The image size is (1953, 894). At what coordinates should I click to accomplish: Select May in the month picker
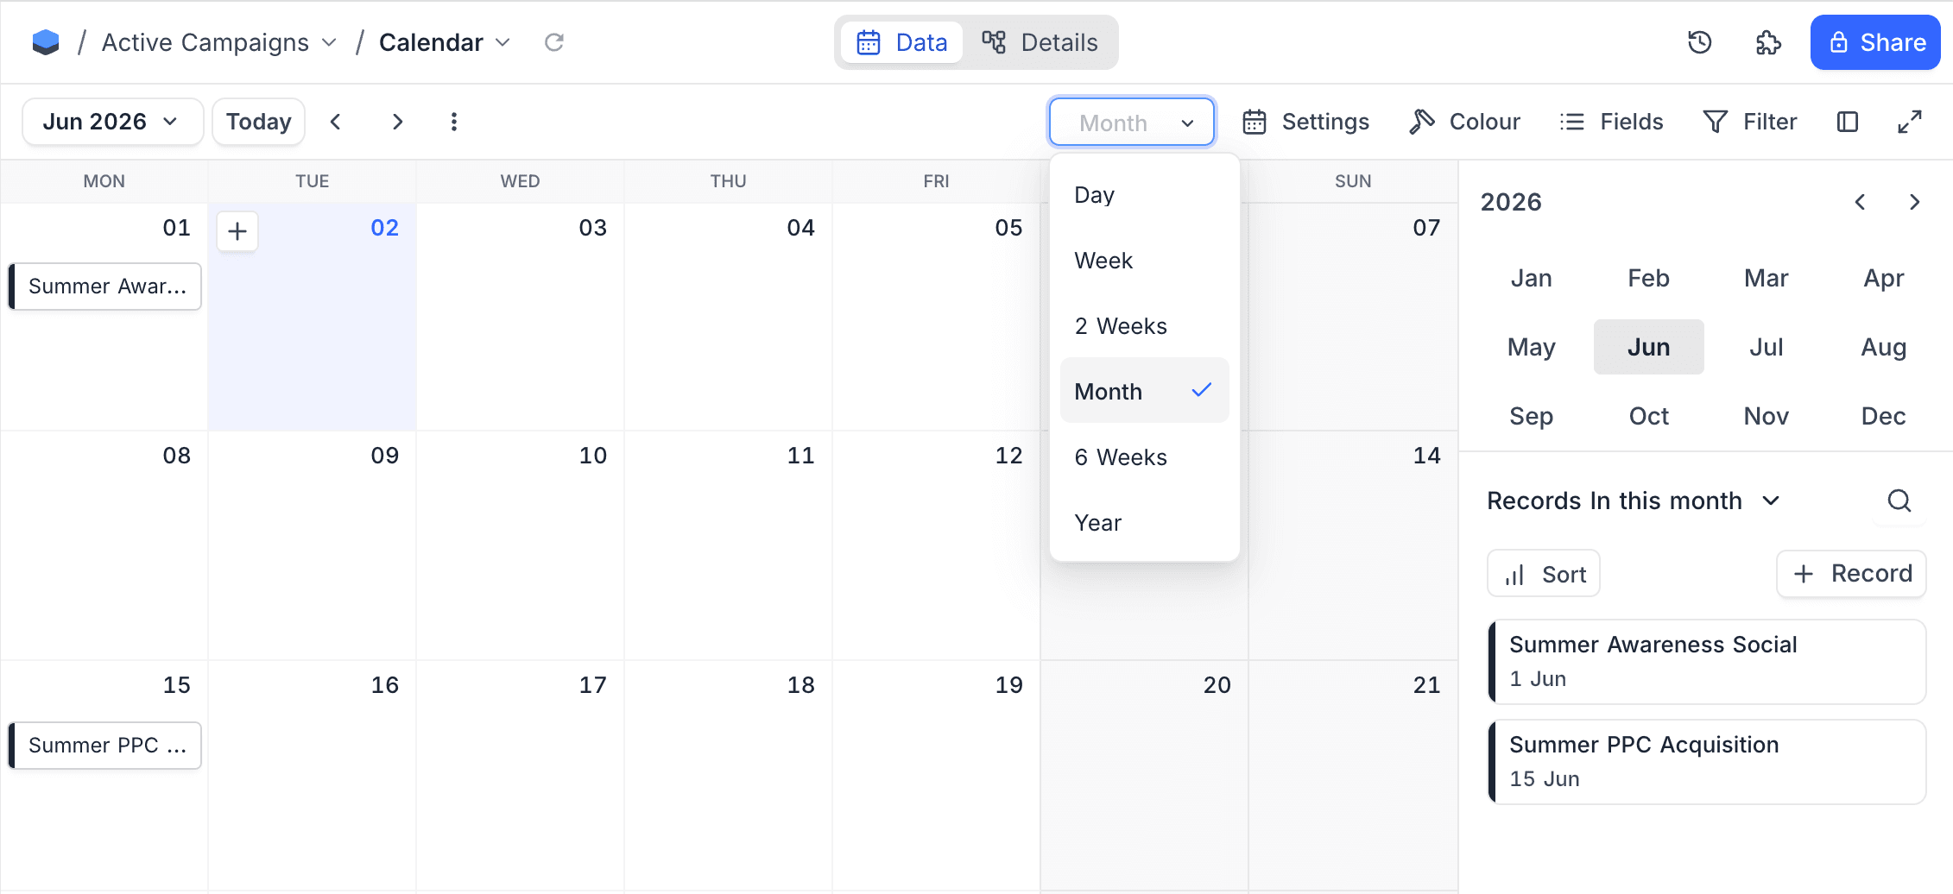tap(1532, 347)
